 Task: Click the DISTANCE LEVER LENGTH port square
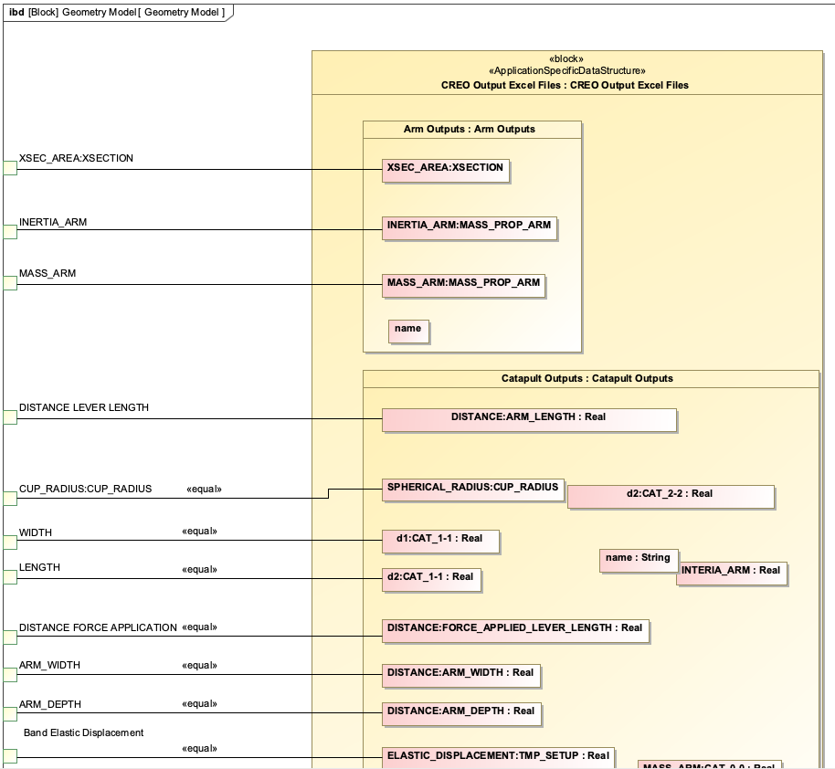coord(10,418)
